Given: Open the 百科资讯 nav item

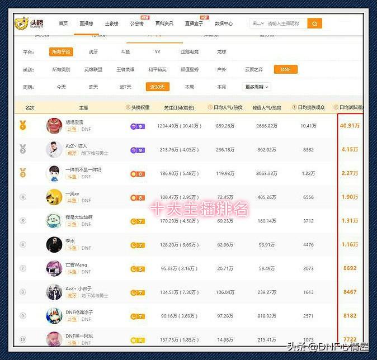Looking at the screenshot, I should click(x=164, y=23).
